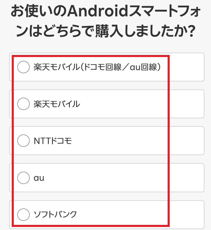This screenshot has width=211, height=230.
Task: Click the au label text
Action: tap(39, 178)
